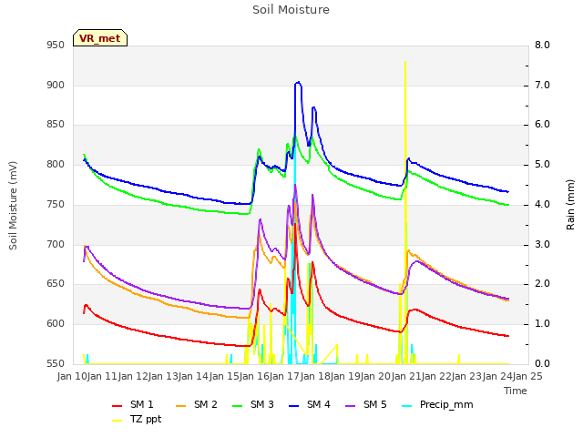Click the 800 left axis tick label
583x437 pixels.
[56, 164]
